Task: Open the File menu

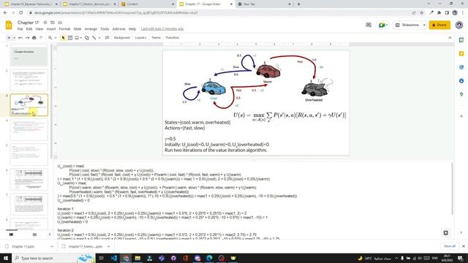Action: [20, 29]
